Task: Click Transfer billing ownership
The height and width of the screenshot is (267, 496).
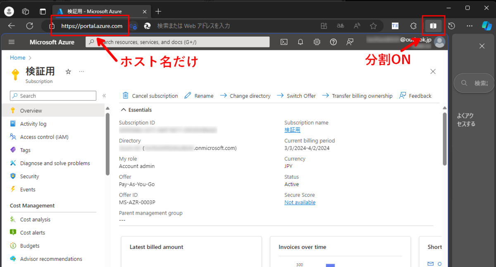Action: (x=357, y=96)
